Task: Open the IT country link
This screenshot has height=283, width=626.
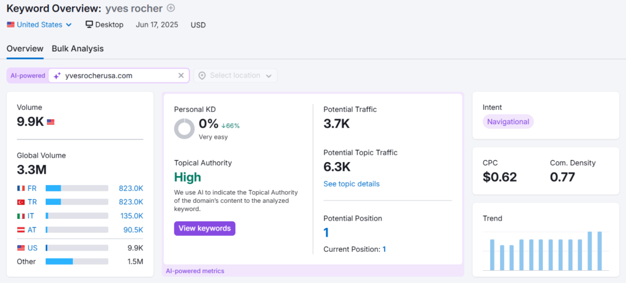Action: (31, 216)
